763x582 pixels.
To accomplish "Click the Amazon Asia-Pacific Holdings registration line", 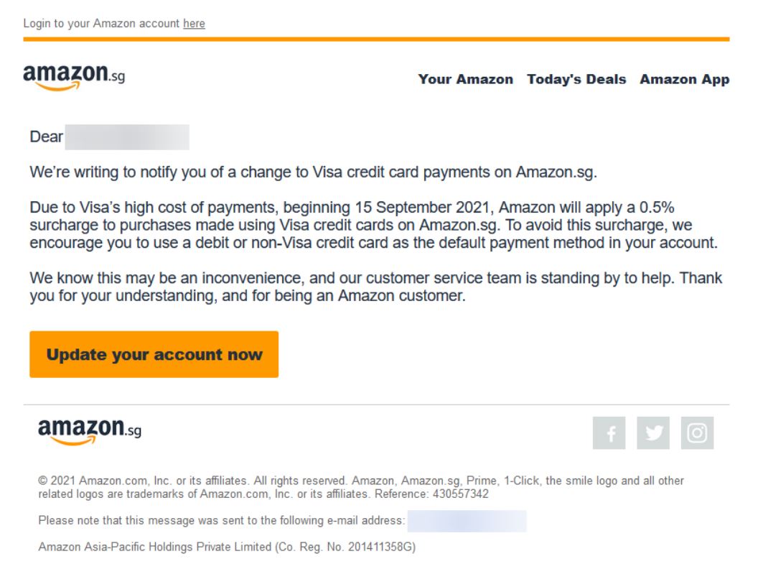I will coord(227,547).
